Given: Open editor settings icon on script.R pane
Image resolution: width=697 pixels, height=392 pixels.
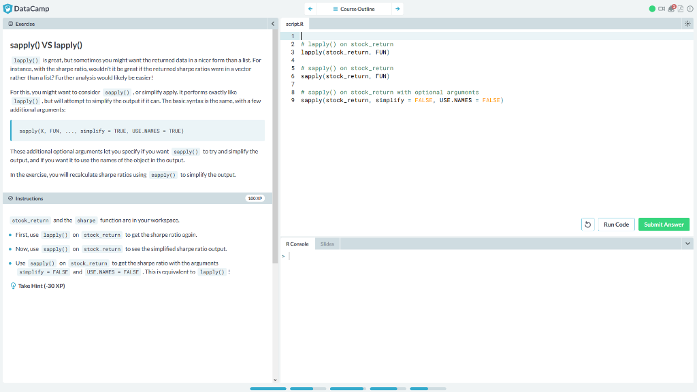Looking at the screenshot, I should click(687, 23).
